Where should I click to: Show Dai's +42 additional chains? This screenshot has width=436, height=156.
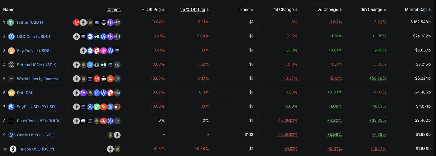pyautogui.click(x=117, y=93)
